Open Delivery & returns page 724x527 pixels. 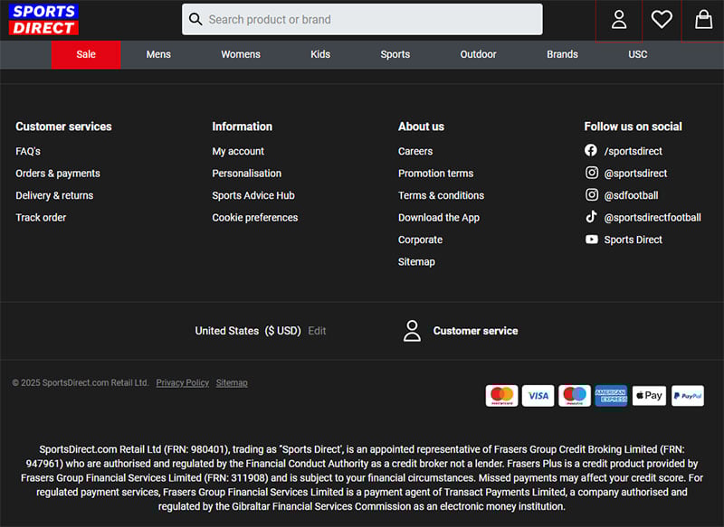(x=54, y=195)
